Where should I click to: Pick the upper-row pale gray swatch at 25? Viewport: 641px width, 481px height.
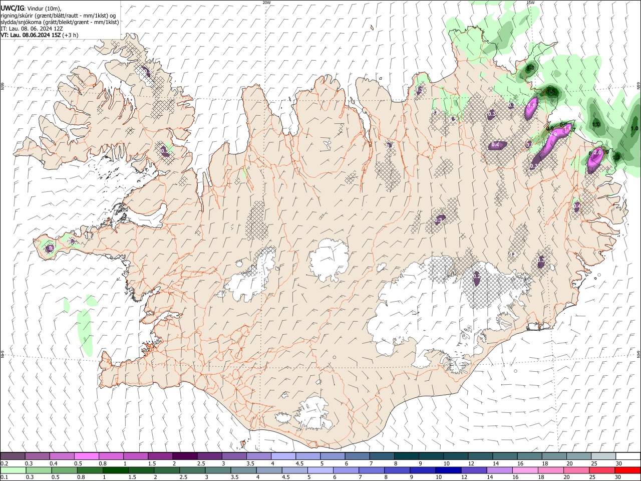[603, 456]
